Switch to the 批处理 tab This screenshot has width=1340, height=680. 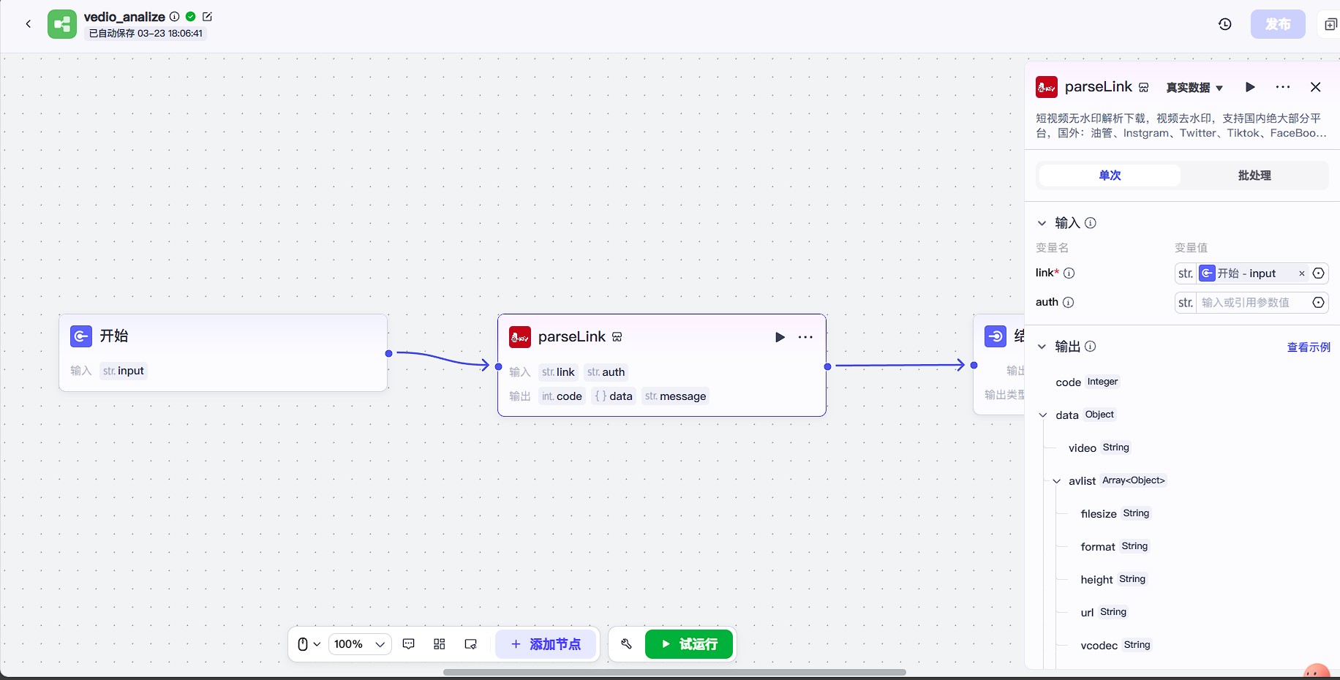[x=1254, y=175]
